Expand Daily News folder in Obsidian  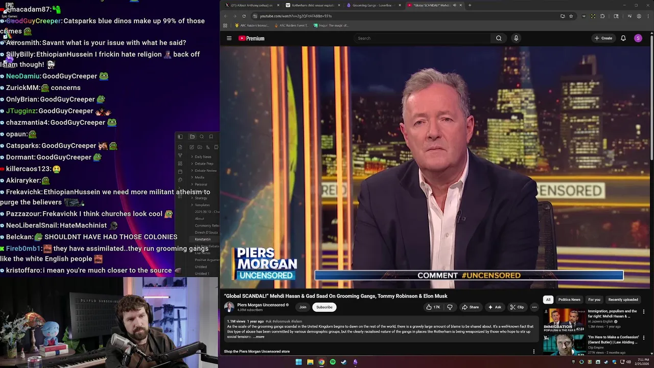(x=203, y=157)
